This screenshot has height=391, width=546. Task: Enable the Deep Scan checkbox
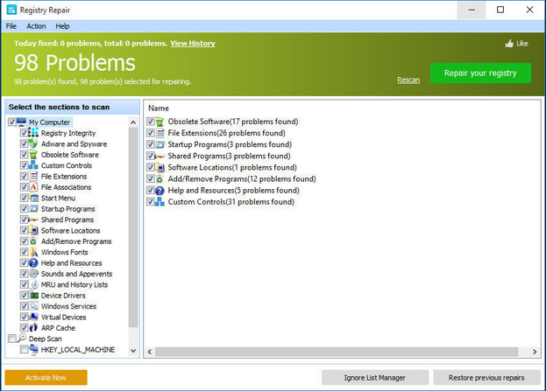[x=12, y=339]
